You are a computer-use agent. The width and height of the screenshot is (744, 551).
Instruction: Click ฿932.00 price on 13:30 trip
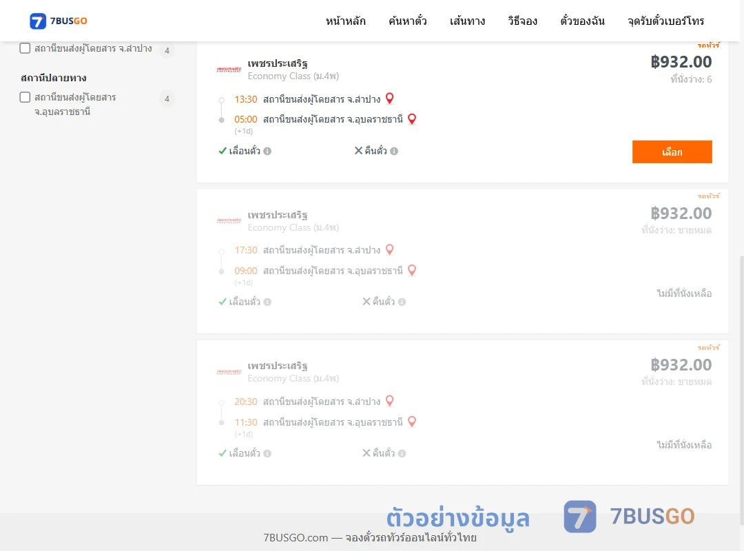click(681, 62)
